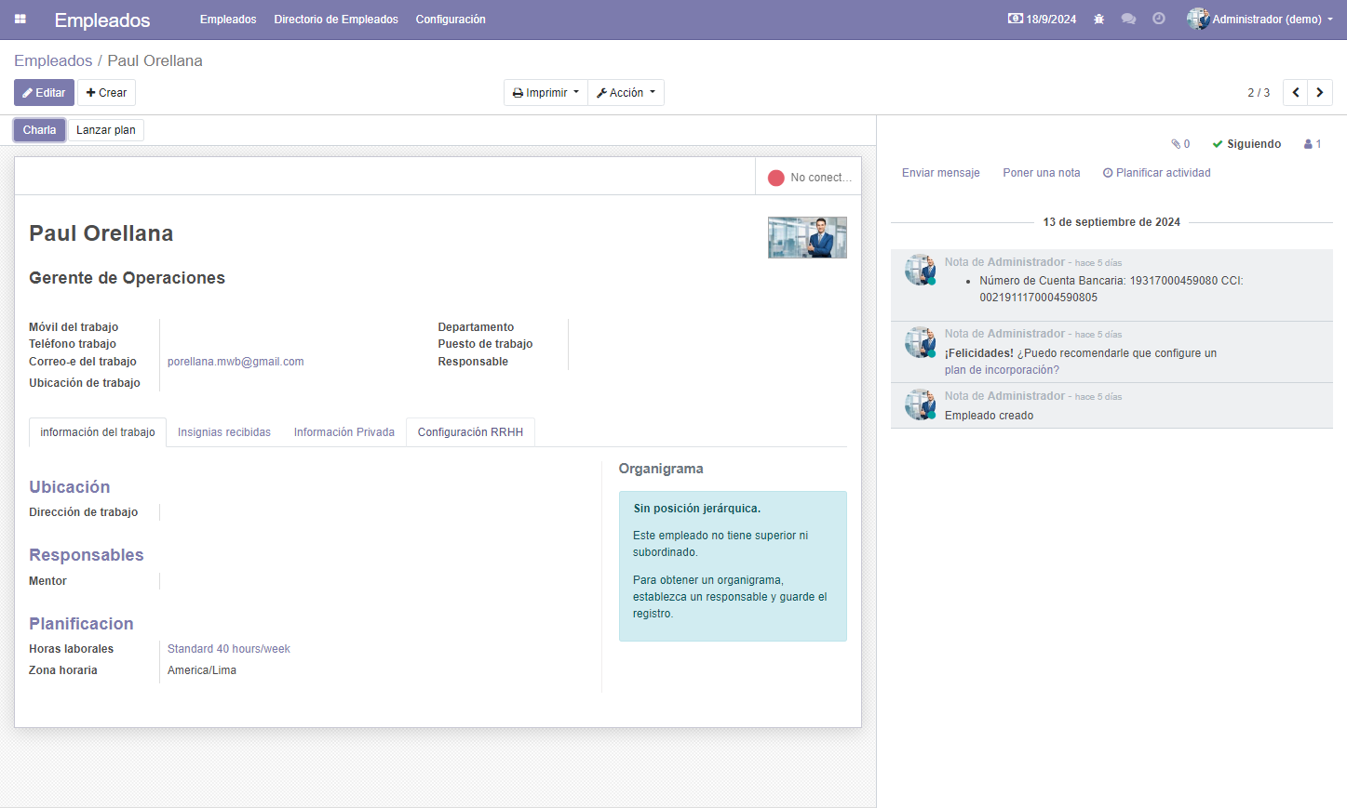Click avatar on Empleado creado note
The width and height of the screenshot is (1347, 808).
click(x=921, y=404)
